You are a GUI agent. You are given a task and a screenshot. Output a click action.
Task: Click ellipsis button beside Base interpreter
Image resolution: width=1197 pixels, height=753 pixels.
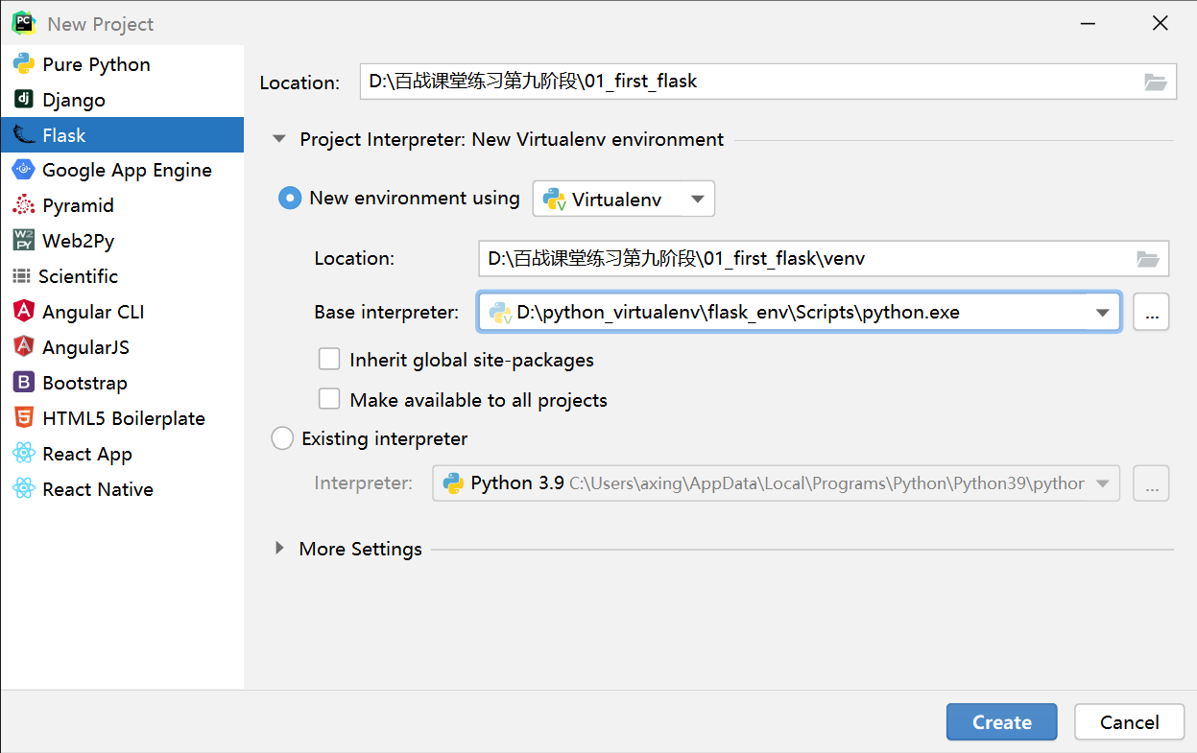pos(1151,313)
